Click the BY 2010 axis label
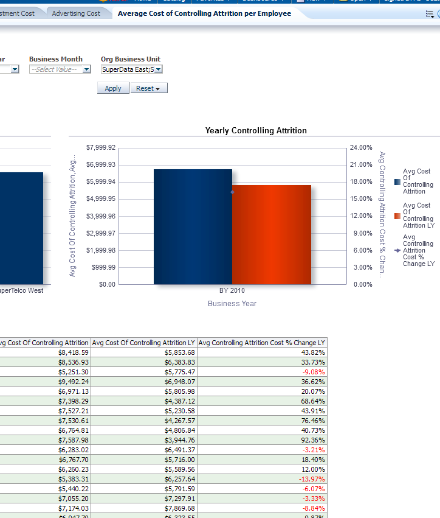This screenshot has height=518, width=440. (x=232, y=290)
